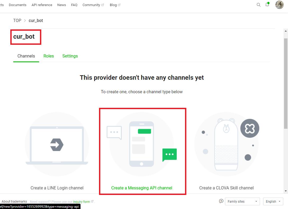Viewport: 288px width, 209px height.
Task: Open the News menu item
Action: pyautogui.click(x=61, y=5)
